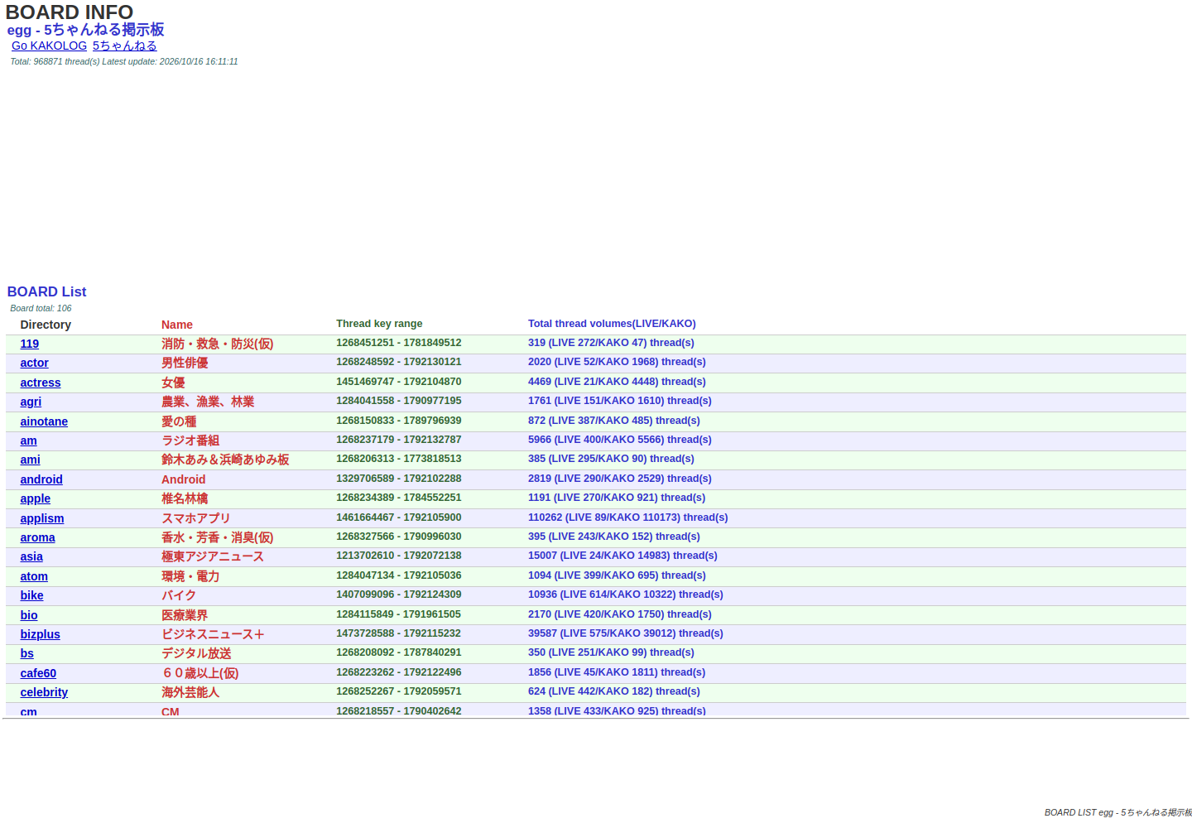
Task: Open the bike board link
Action: (32, 595)
